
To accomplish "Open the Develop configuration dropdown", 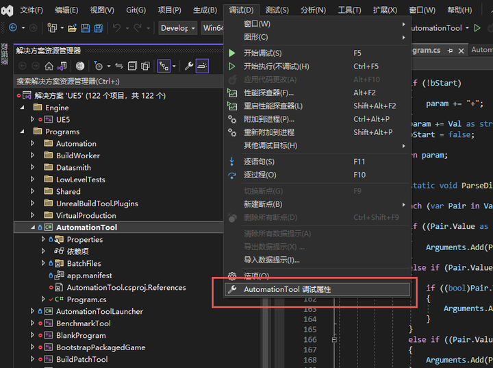I will (178, 28).
